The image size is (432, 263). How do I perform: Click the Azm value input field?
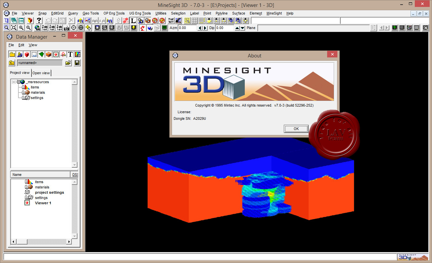tap(187, 28)
